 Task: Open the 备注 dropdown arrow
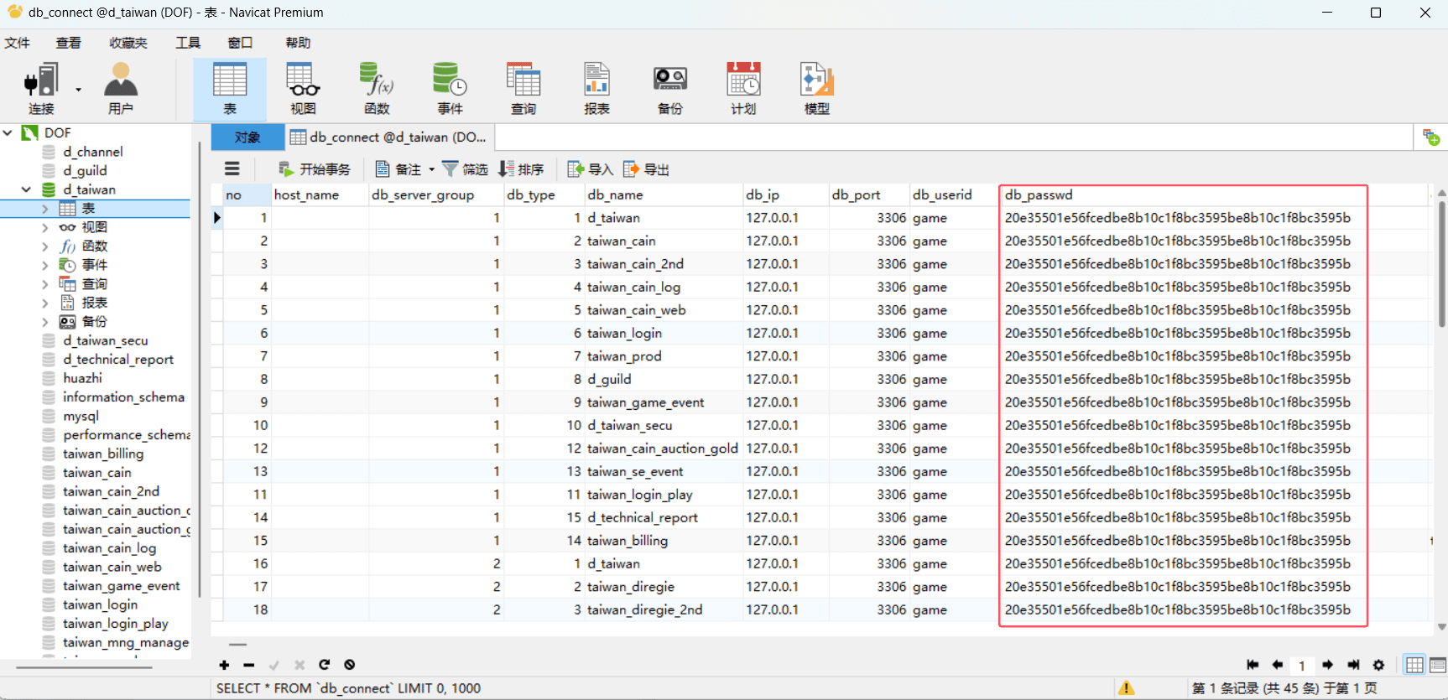pos(432,169)
